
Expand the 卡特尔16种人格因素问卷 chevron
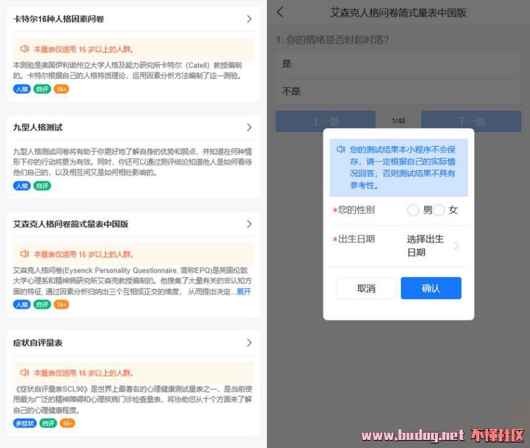click(249, 19)
